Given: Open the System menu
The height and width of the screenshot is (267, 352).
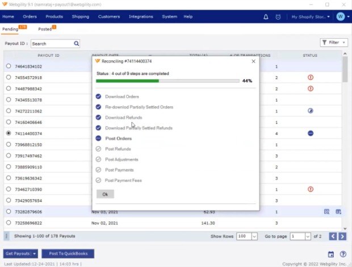Looking at the screenshot, I should click(170, 16).
